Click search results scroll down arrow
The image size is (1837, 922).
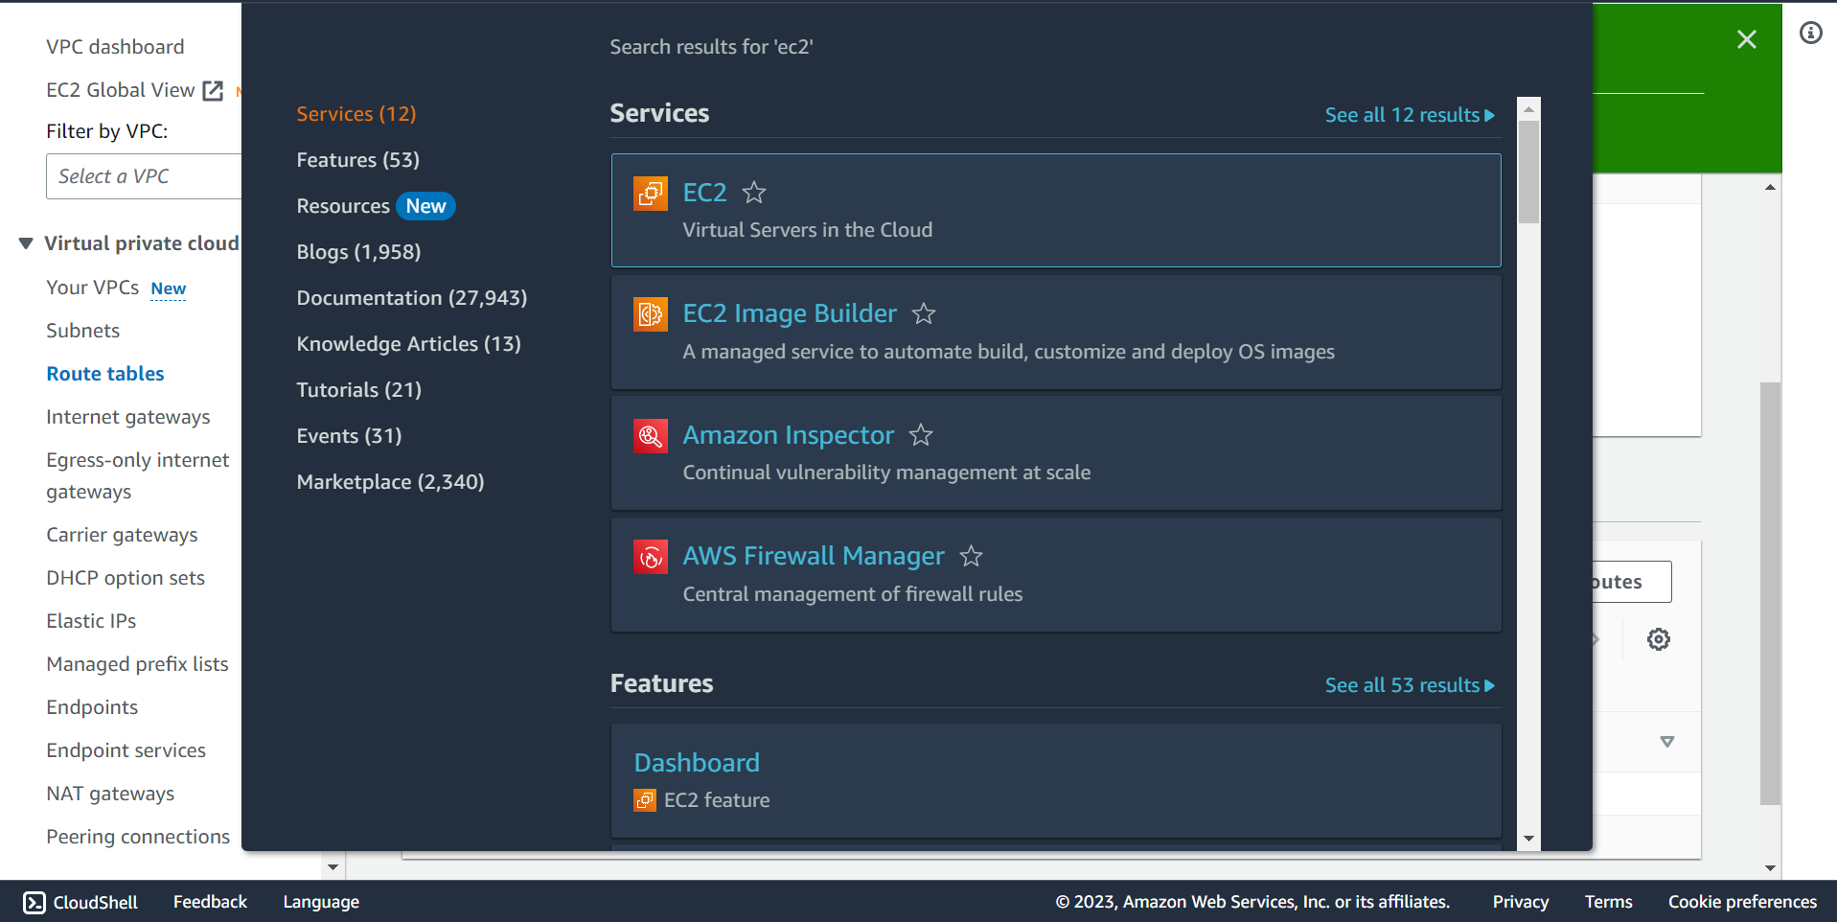click(1529, 839)
